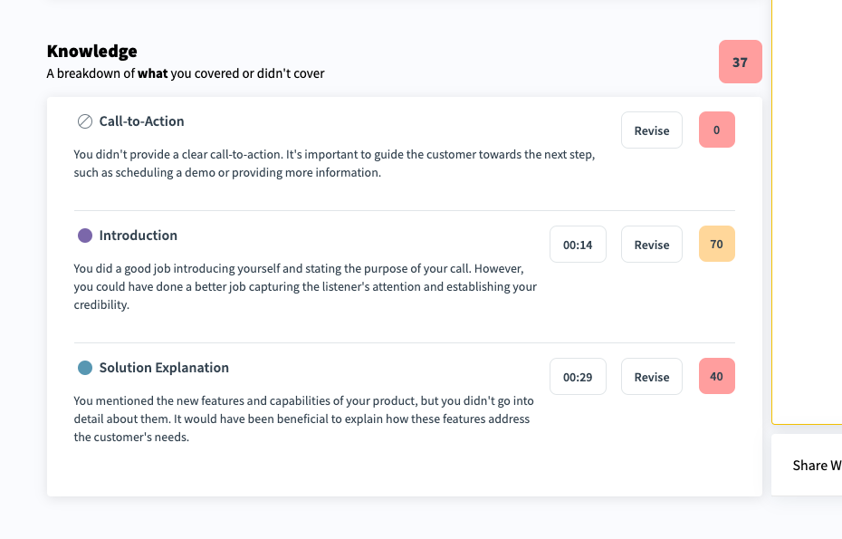This screenshot has width=842, height=539.
Task: Select the Solution Explanation heading
Action: (x=164, y=368)
